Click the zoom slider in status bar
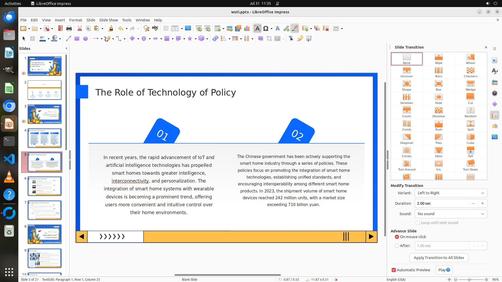Image resolution: width=502 pixels, height=282 pixels. click(469, 279)
